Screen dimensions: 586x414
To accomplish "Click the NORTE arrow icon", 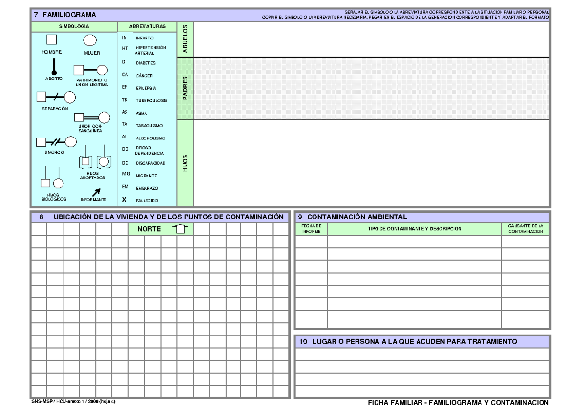I will tap(181, 229).
